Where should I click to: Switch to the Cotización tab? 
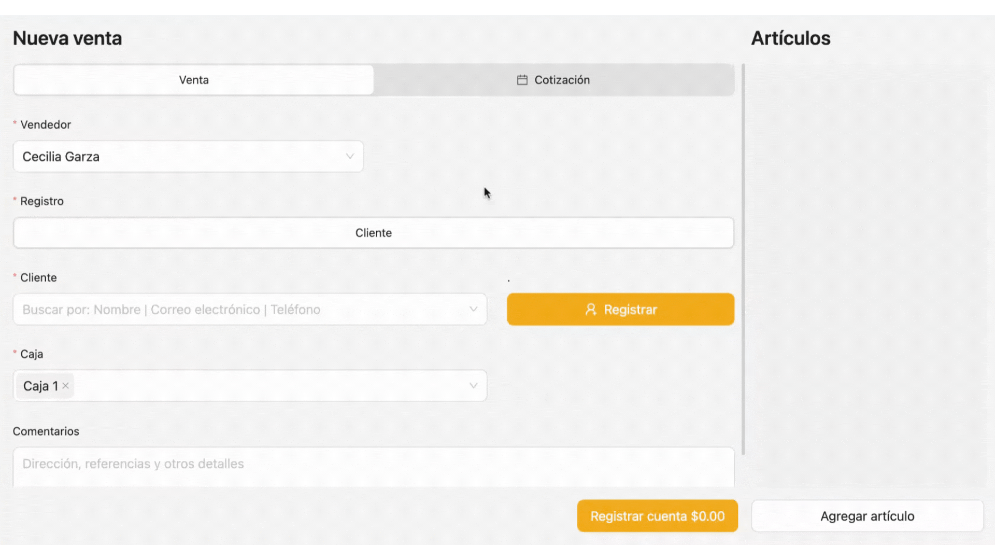562,80
